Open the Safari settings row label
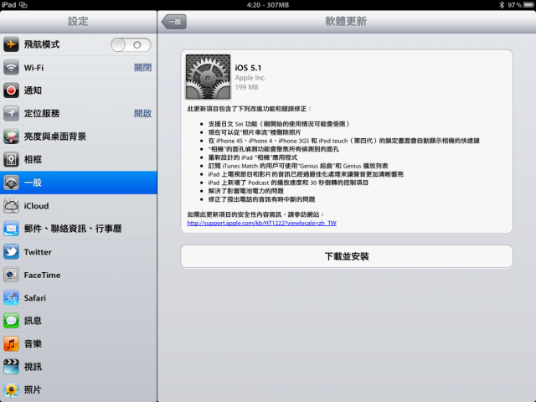This screenshot has height=402, width=536. (x=35, y=298)
